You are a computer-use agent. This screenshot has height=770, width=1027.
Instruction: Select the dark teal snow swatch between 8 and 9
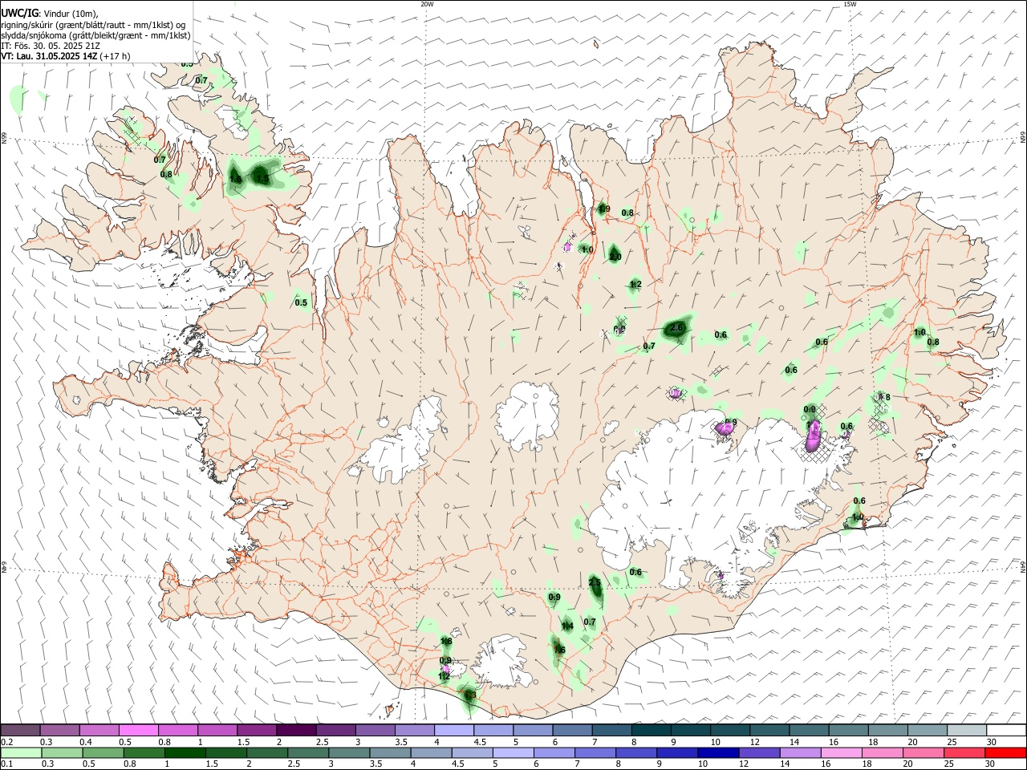[651, 730]
